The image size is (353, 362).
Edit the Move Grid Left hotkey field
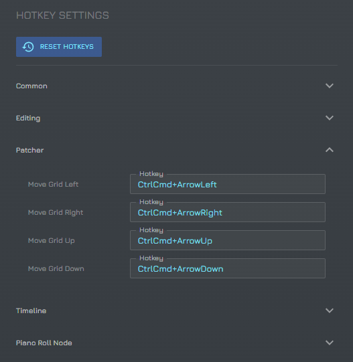pos(228,184)
